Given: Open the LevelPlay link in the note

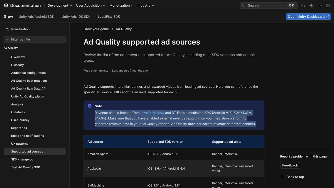Looking at the screenshot, I should point(148,113).
